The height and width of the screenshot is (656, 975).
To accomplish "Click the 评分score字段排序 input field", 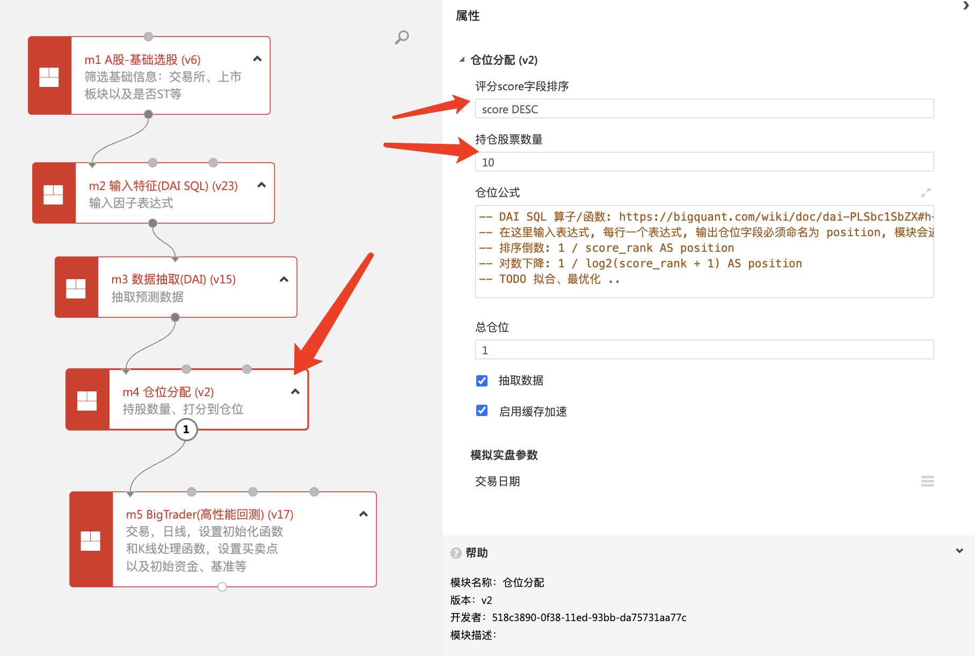I will (704, 109).
